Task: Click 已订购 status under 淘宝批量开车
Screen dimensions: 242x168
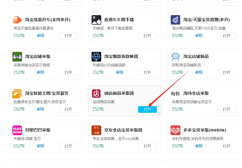Action: 19,36
